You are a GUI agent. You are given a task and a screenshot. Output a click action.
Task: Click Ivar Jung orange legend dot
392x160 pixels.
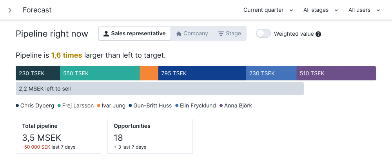(98, 106)
